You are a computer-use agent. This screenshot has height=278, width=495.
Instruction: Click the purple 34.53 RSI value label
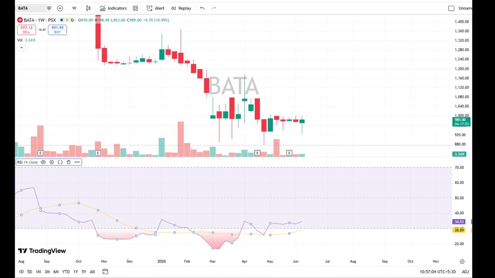point(460,222)
